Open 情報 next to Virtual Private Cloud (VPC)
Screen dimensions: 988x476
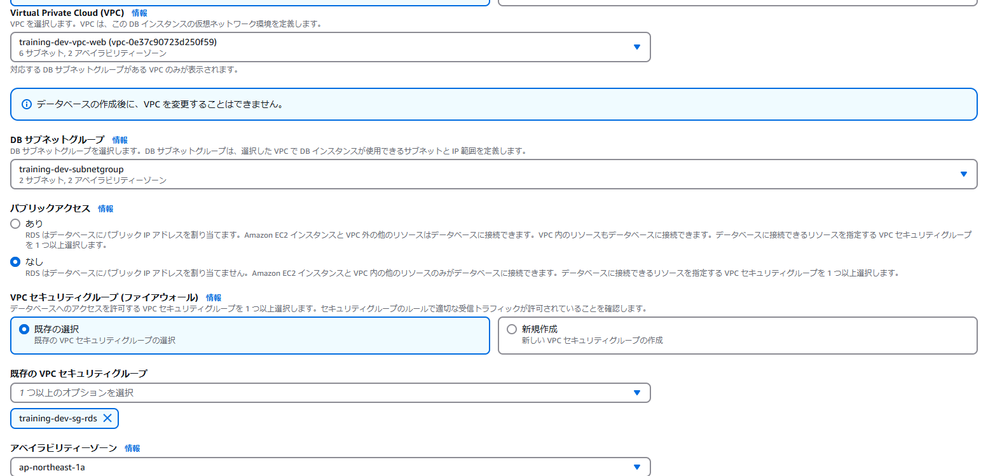[x=139, y=12]
